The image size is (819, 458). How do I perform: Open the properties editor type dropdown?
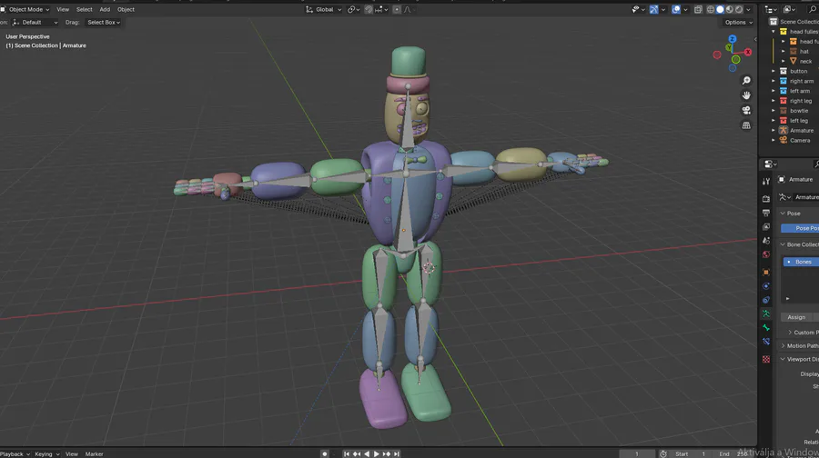point(771,164)
